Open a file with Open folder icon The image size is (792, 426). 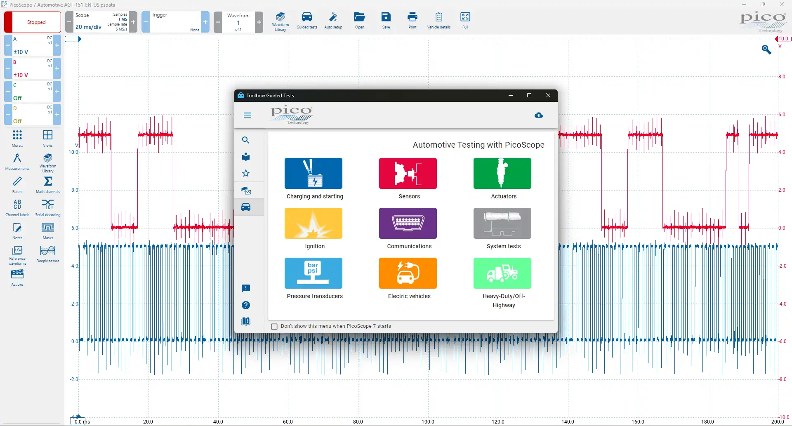[360, 21]
